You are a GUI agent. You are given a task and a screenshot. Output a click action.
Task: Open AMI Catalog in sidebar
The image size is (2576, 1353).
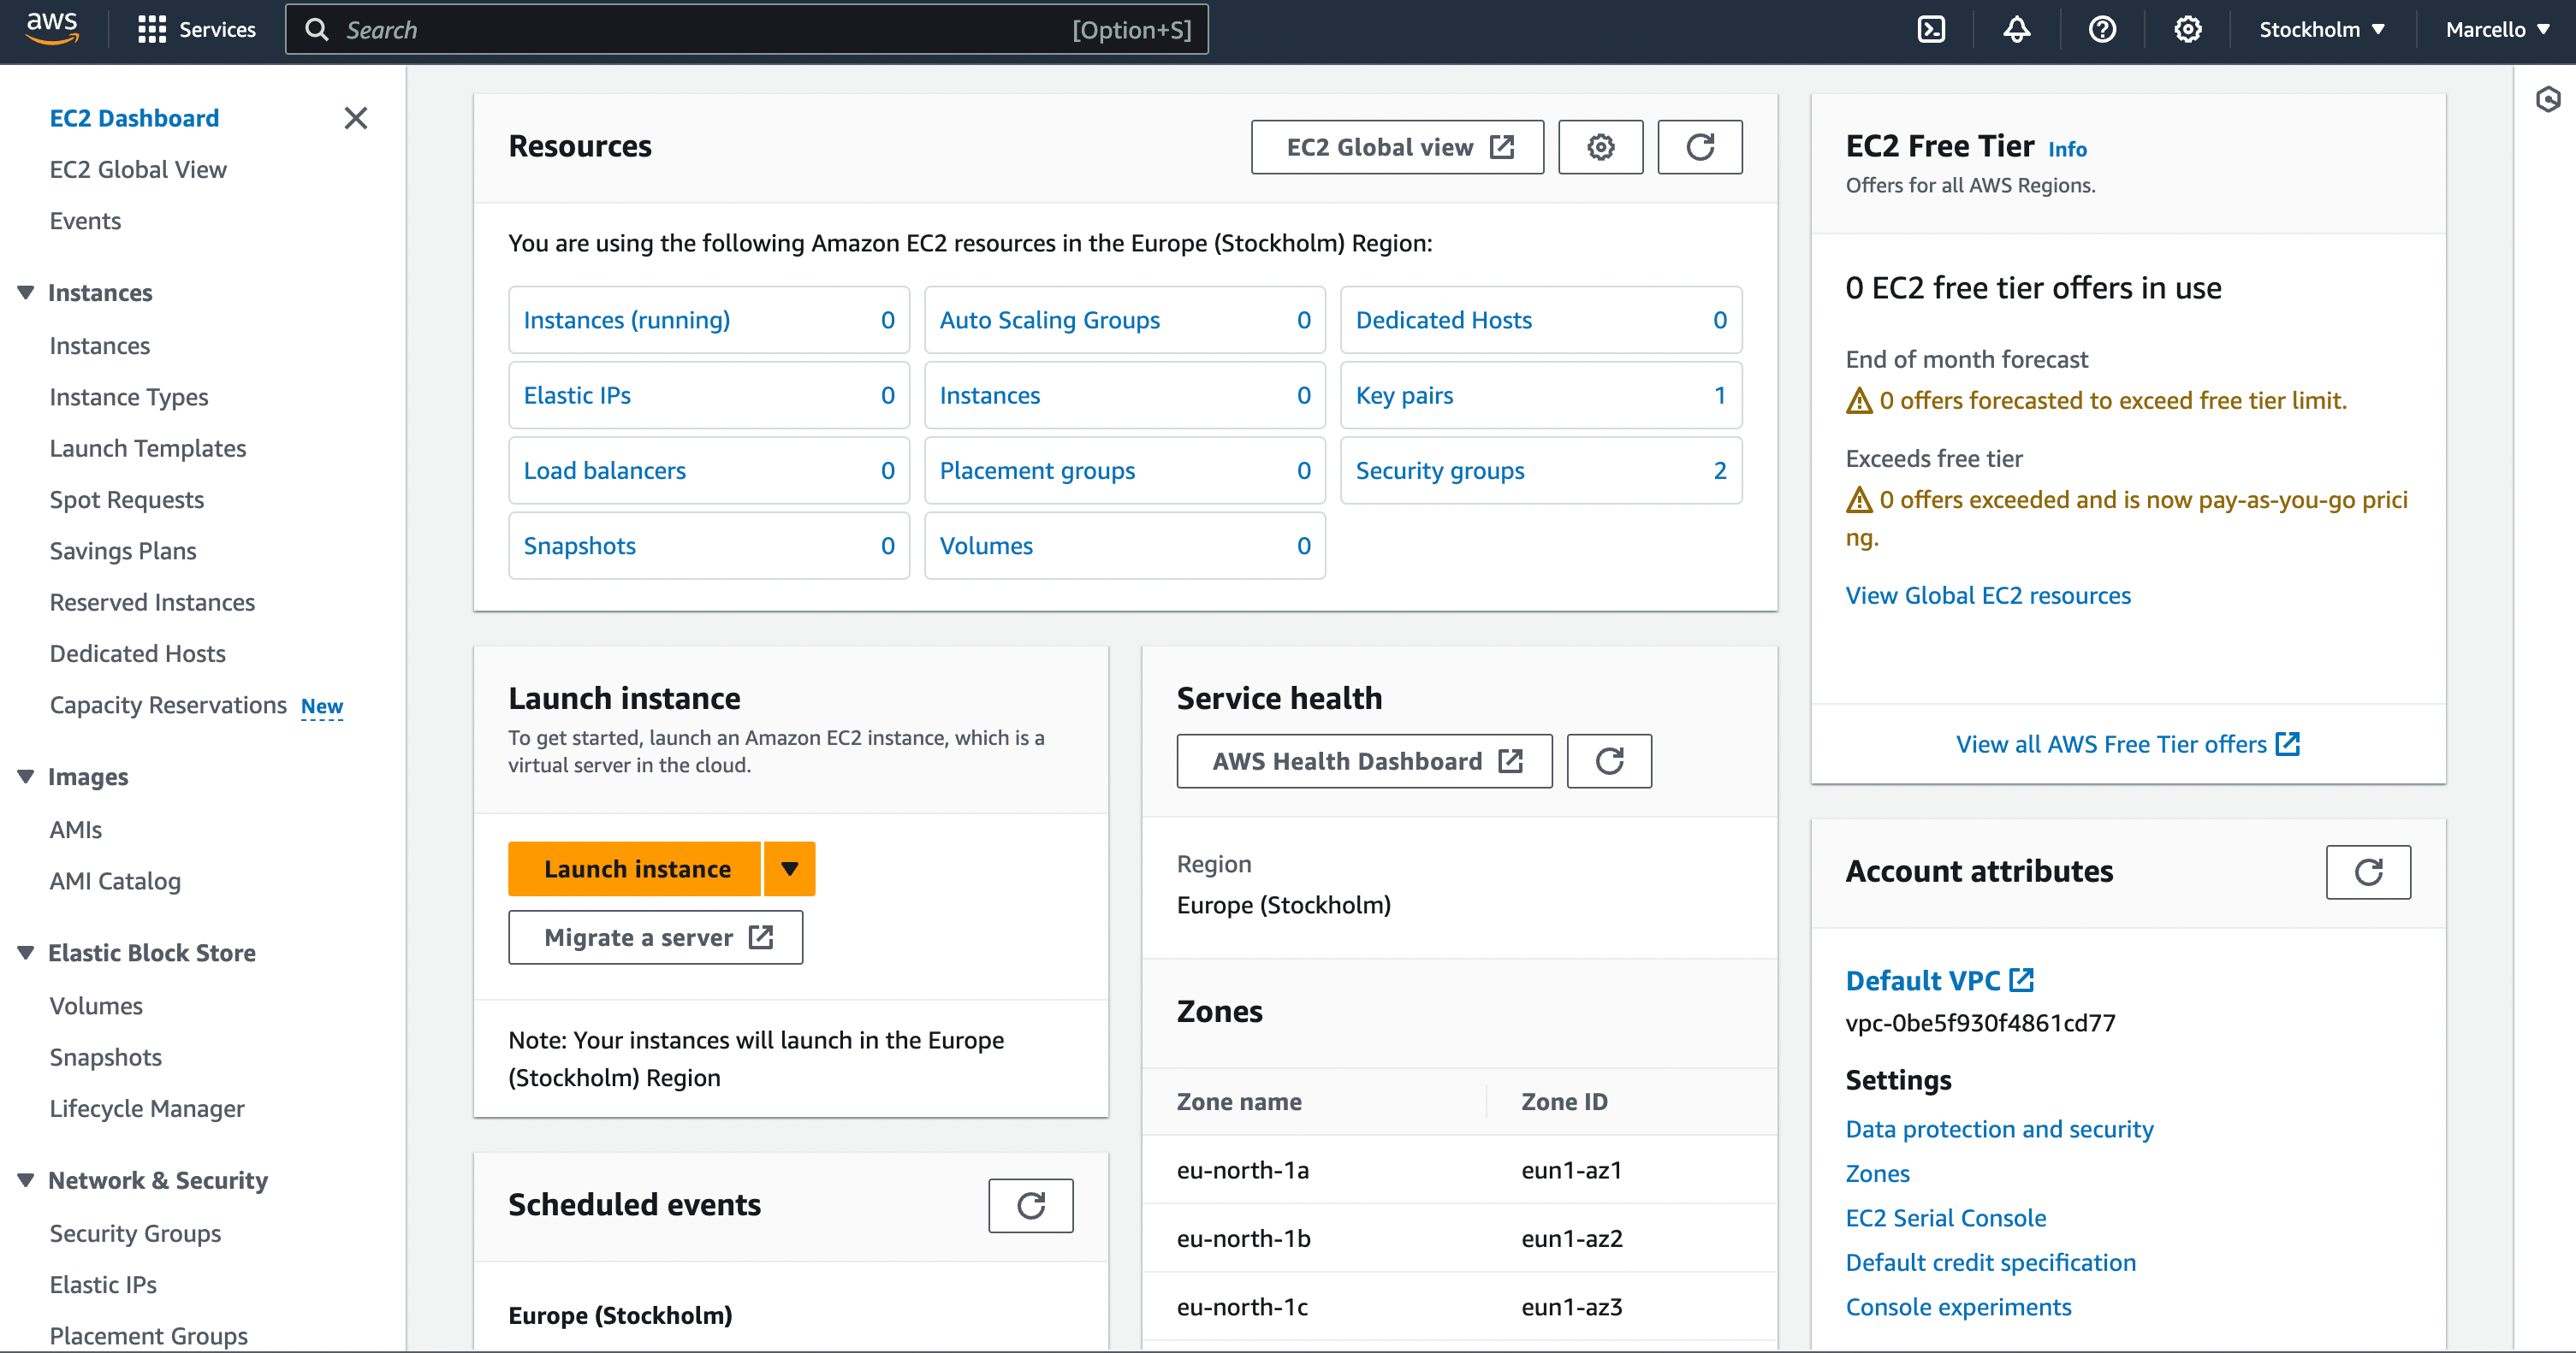(x=115, y=882)
